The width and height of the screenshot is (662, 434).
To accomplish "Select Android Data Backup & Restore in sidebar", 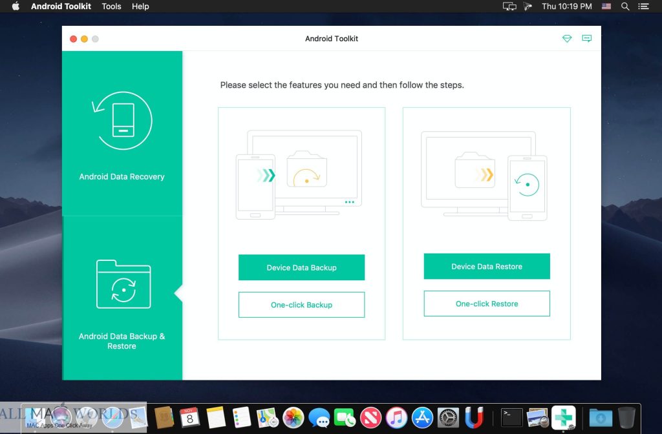I will (122, 298).
